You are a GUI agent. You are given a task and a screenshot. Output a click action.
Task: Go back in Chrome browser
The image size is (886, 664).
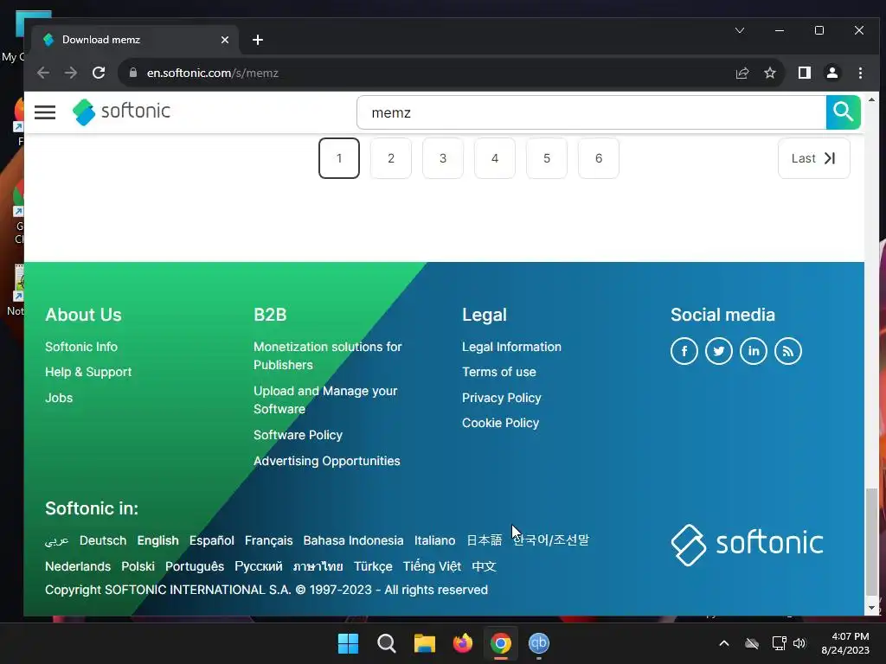click(43, 73)
